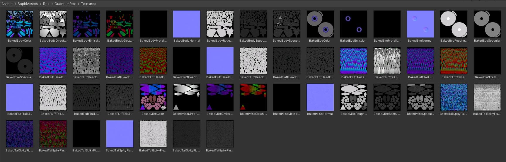The image size is (506, 162).
Task: Click the Textures breadcrumb label
Action: pyautogui.click(x=88, y=4)
